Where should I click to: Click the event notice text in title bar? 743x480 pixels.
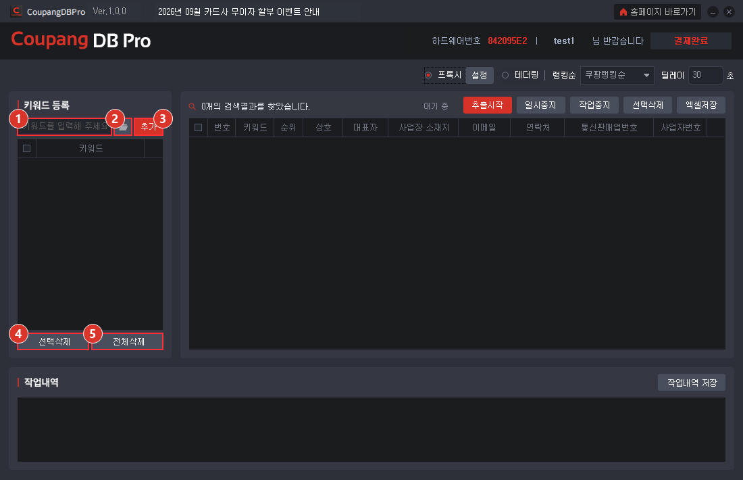click(238, 12)
